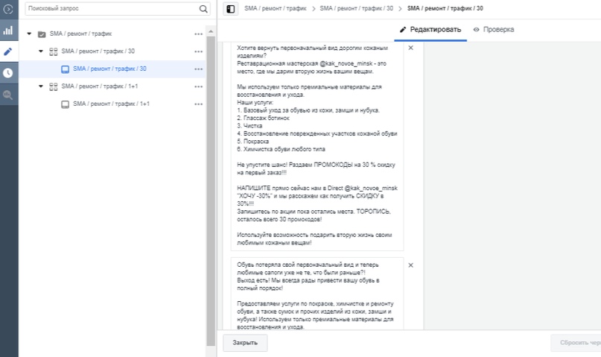This screenshot has height=357, width=601.
Task: Open the bar chart reports icon
Action: (x=8, y=31)
